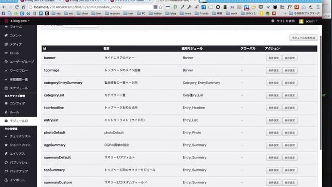Viewport: 332px width, 187px height.
Task: Click the インポート download icon
Action: (x=6, y=180)
